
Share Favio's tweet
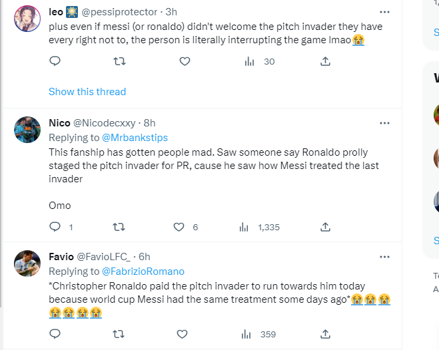pyautogui.click(x=325, y=334)
